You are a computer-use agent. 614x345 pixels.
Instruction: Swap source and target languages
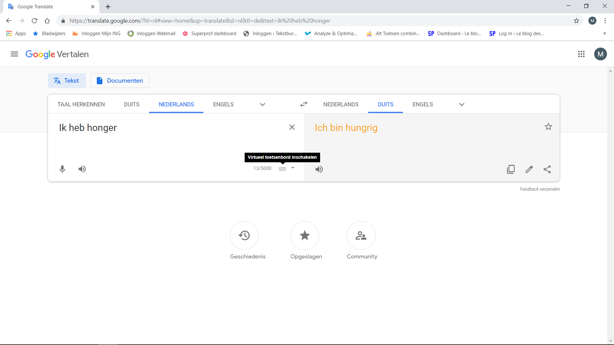[304, 104]
